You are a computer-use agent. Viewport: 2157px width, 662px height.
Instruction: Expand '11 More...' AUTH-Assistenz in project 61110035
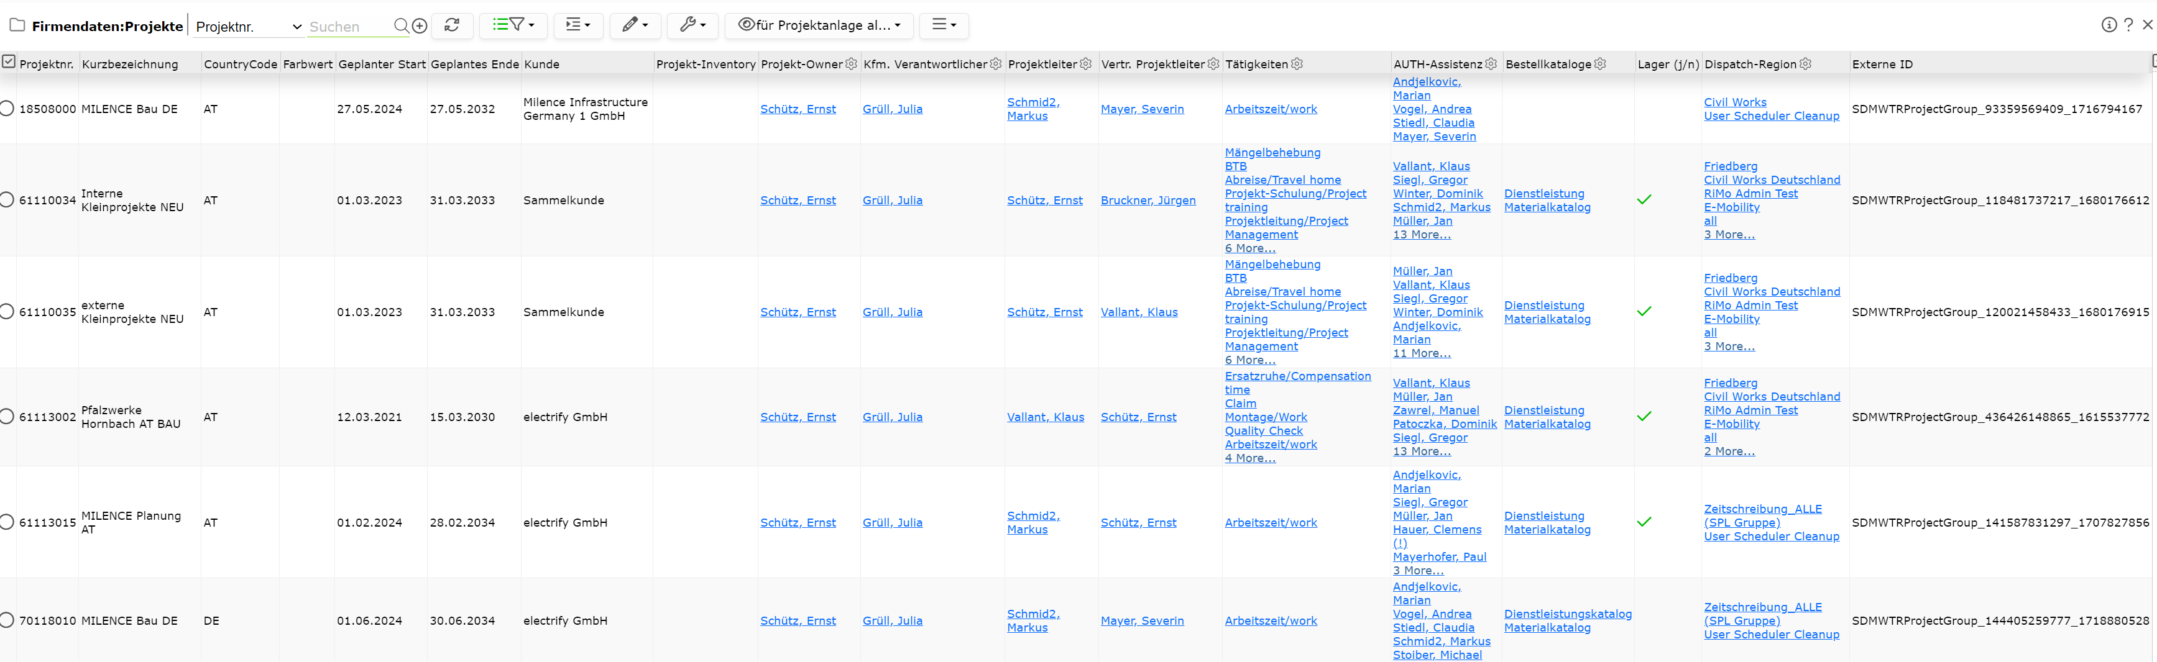click(1422, 354)
